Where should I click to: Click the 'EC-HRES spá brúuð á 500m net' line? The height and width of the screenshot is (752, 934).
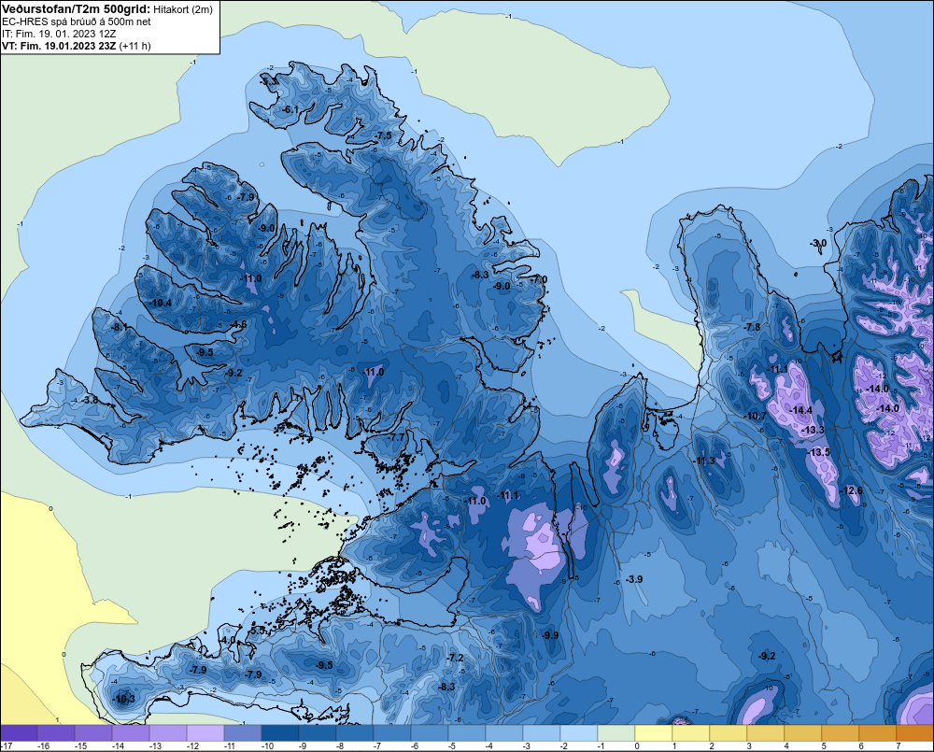(77, 21)
